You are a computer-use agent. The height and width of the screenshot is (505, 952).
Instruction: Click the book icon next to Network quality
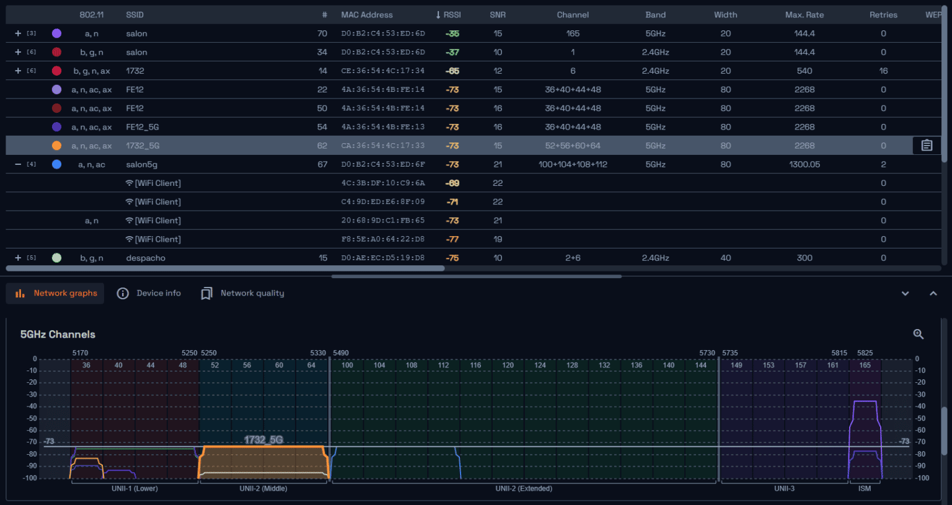(x=207, y=292)
